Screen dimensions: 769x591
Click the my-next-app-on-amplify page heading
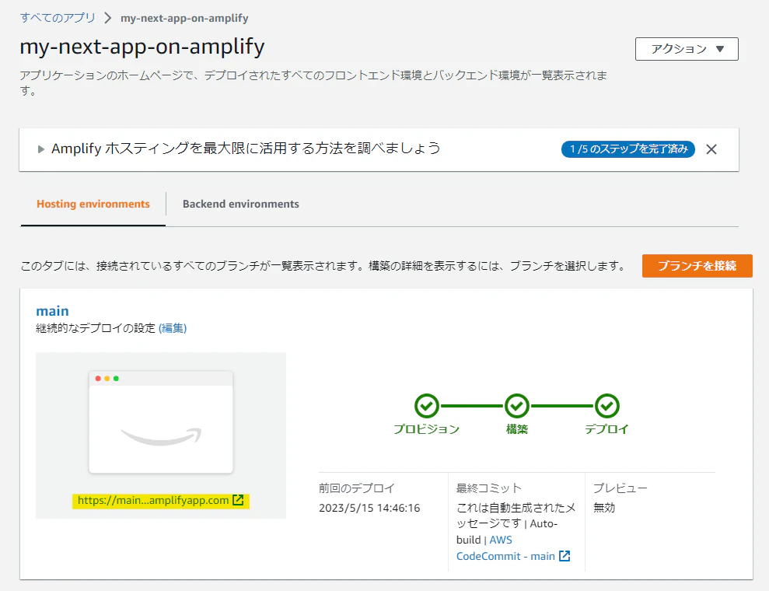pos(142,47)
